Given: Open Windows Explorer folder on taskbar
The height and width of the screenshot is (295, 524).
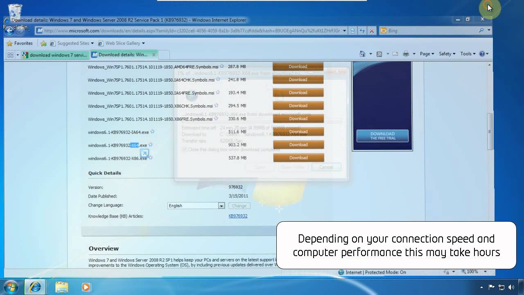Looking at the screenshot, I should [61, 287].
